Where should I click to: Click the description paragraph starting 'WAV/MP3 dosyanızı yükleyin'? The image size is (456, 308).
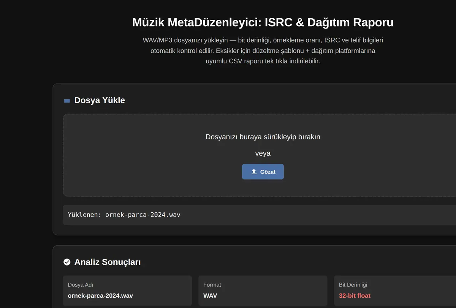click(x=263, y=51)
